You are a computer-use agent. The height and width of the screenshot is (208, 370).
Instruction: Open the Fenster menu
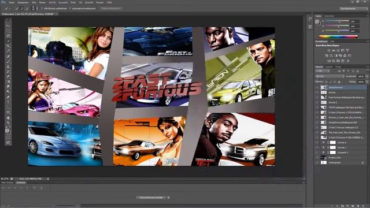pyautogui.click(x=100, y=2)
